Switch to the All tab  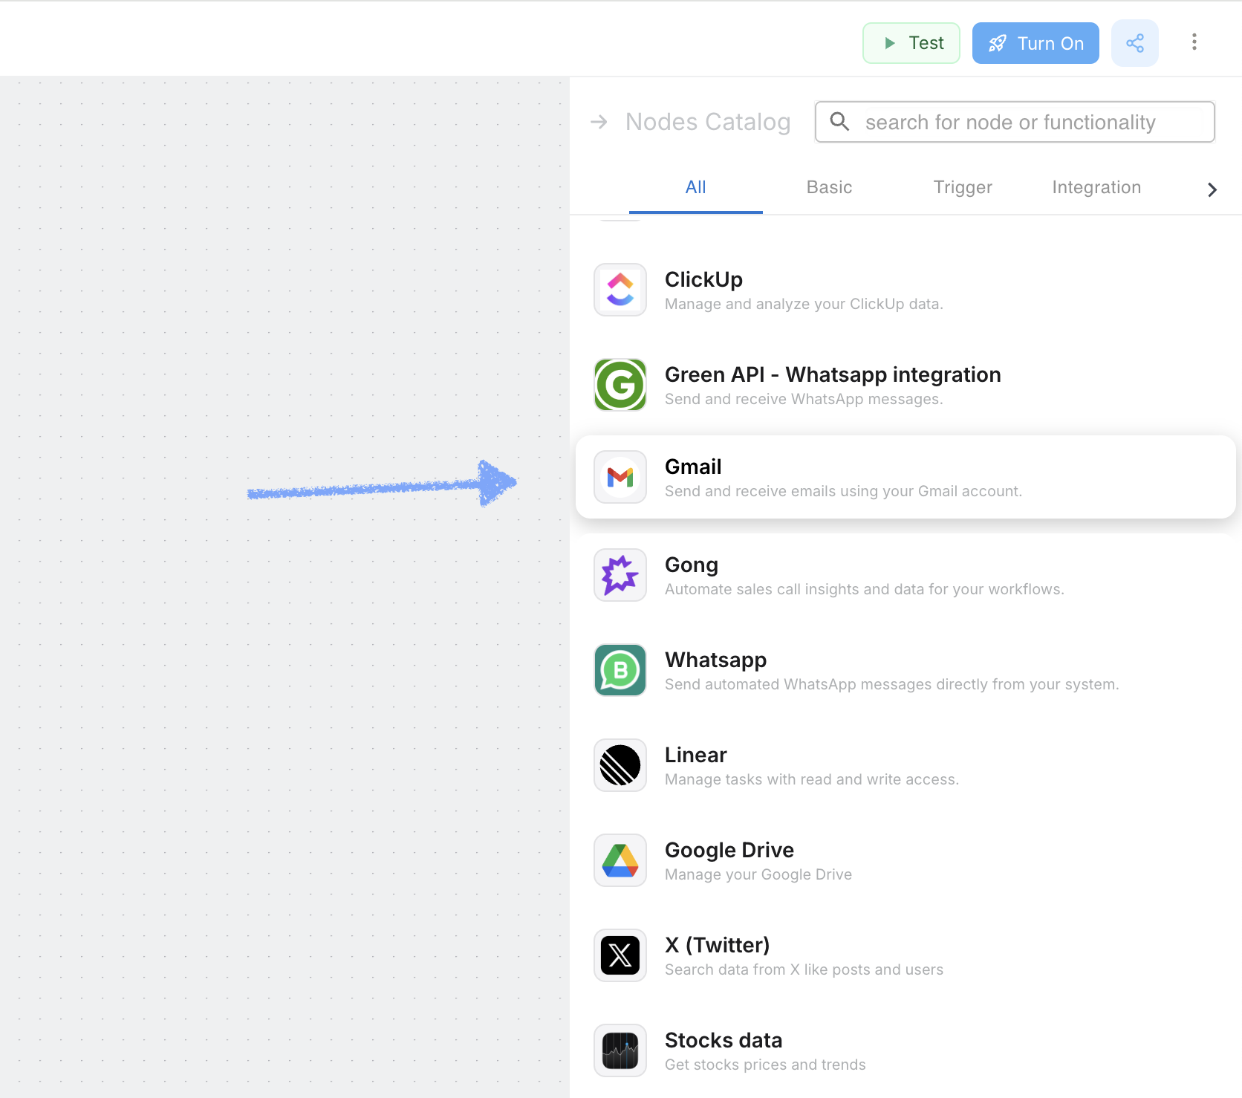tap(696, 188)
